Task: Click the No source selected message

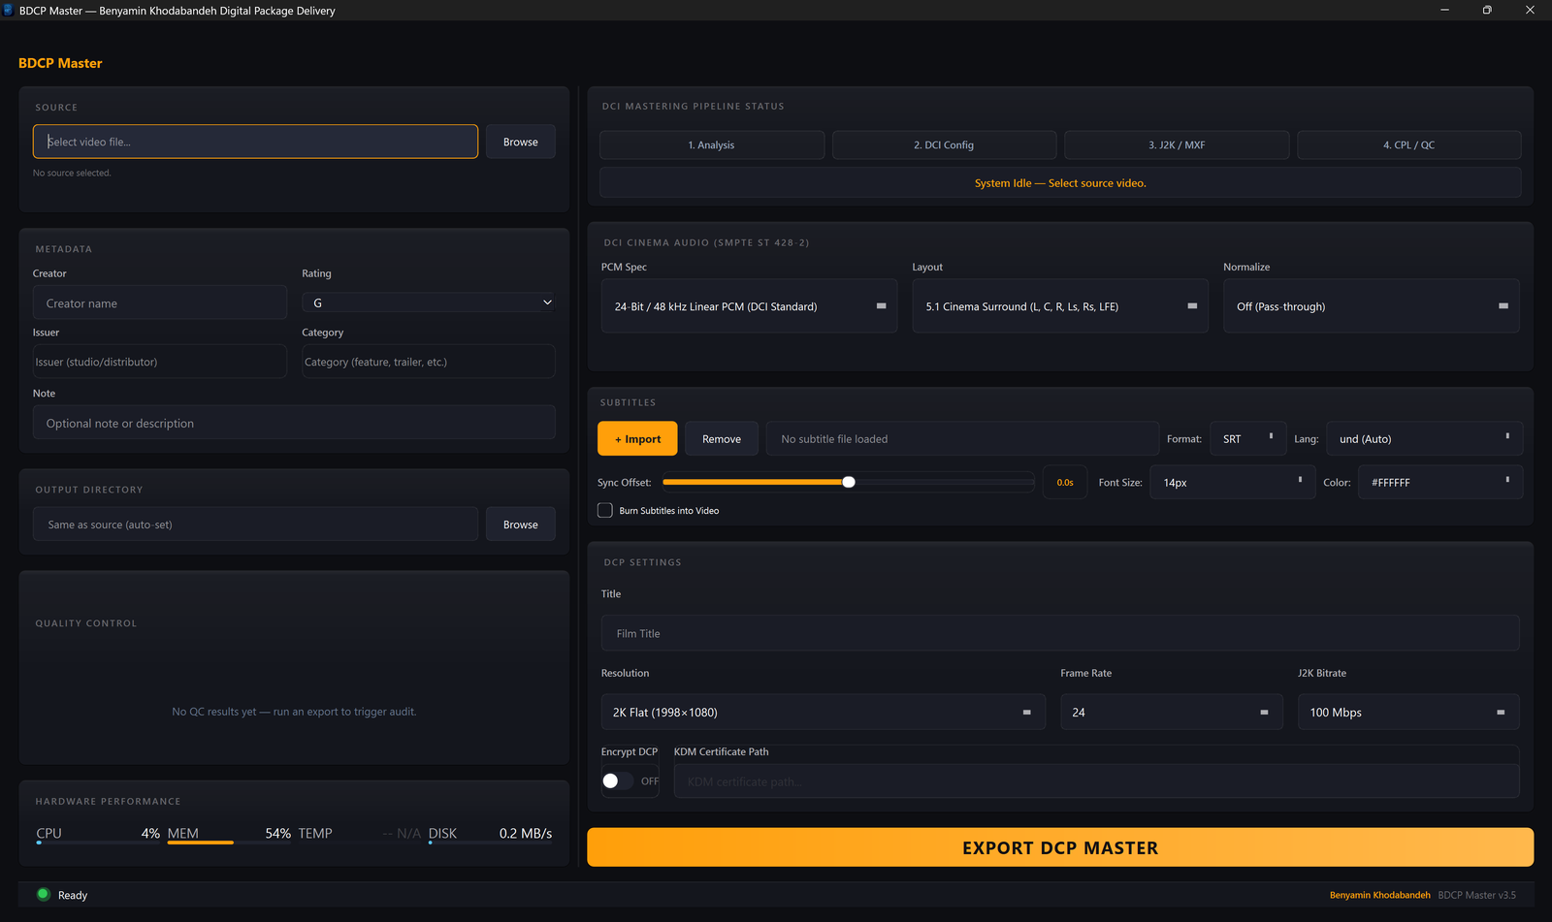Action: (x=72, y=173)
